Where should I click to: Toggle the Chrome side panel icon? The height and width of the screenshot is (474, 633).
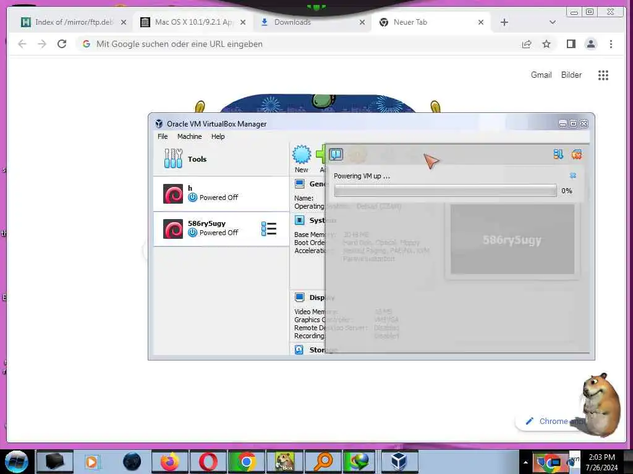pyautogui.click(x=571, y=44)
